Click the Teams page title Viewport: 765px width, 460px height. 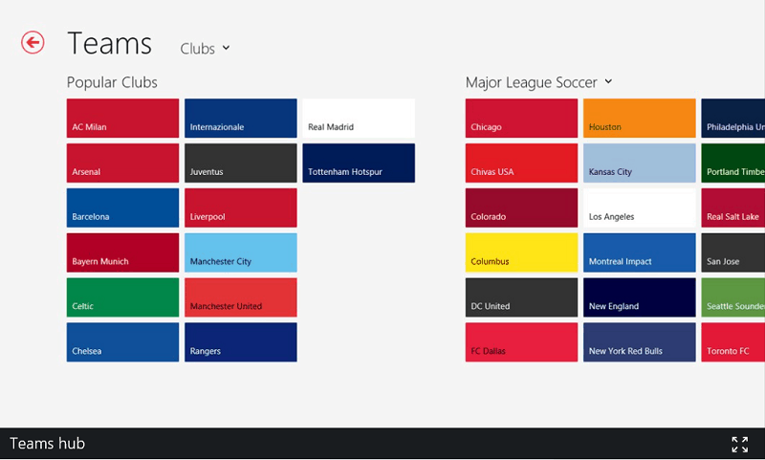(110, 43)
